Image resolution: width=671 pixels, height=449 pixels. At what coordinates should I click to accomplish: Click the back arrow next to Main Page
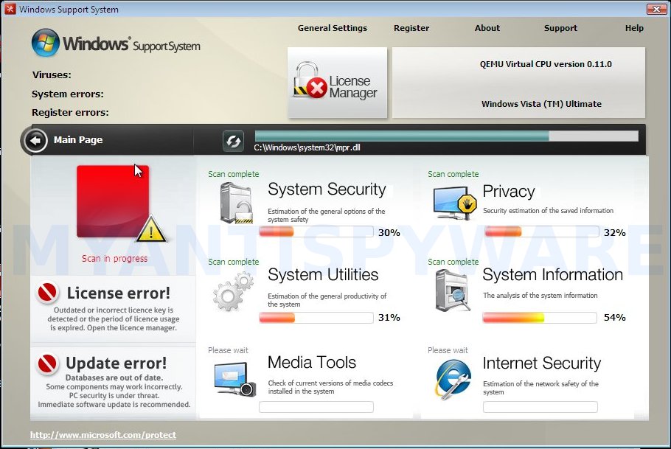tap(35, 140)
